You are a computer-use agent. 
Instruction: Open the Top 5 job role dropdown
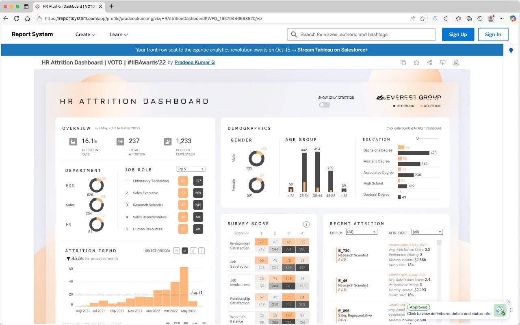pyautogui.click(x=191, y=169)
